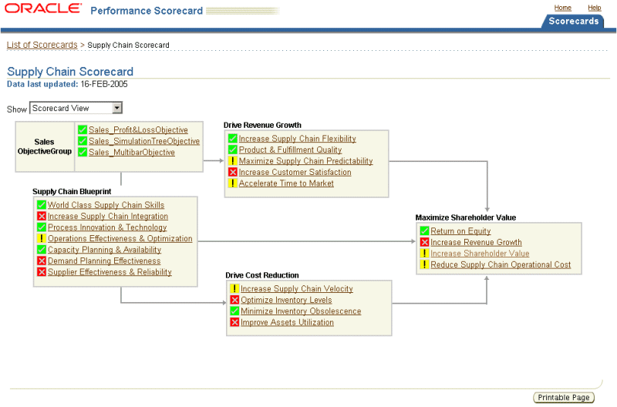Open Return on Equity objective
Screen dimensions: 617x407
[x=460, y=231]
